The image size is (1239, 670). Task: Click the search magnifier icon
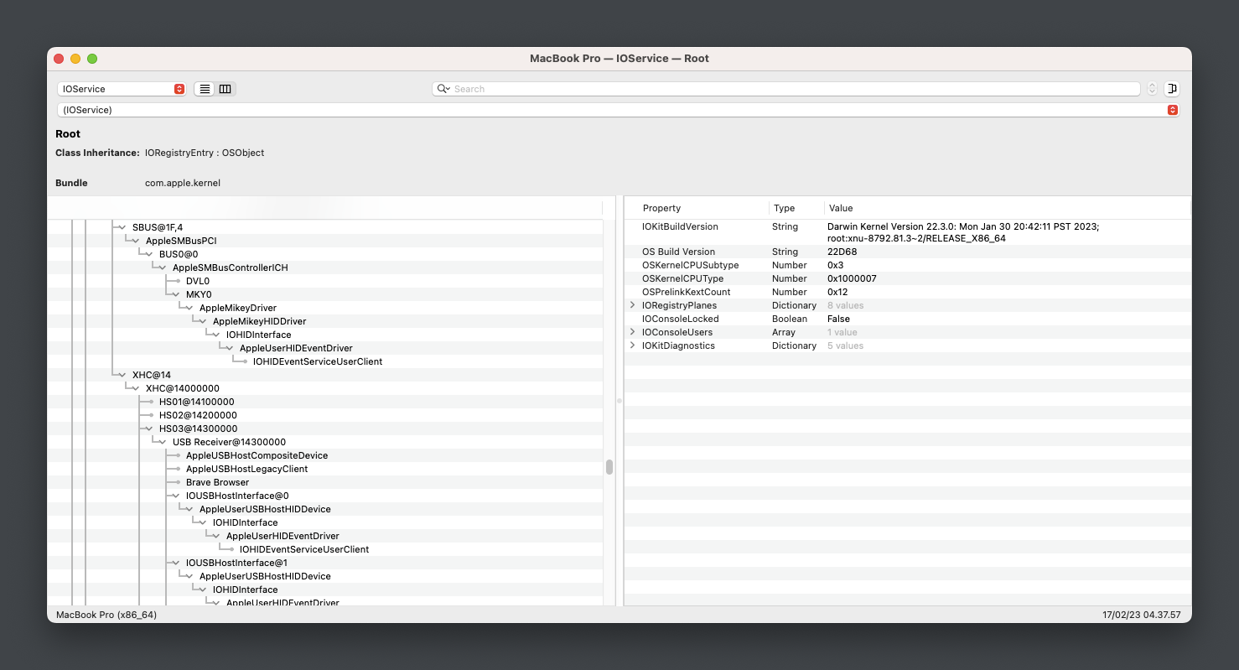pos(443,89)
